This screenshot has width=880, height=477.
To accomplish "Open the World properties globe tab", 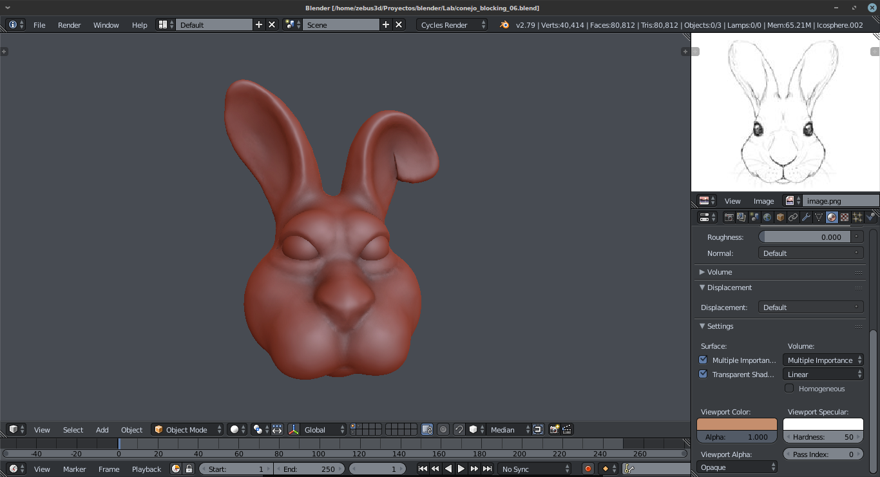I will [x=767, y=217].
